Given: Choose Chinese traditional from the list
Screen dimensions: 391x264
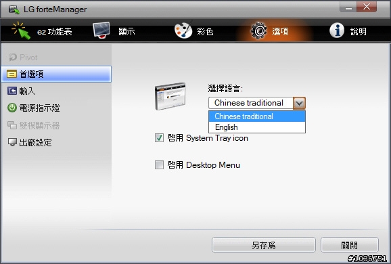Looking at the screenshot, I should [x=257, y=116].
